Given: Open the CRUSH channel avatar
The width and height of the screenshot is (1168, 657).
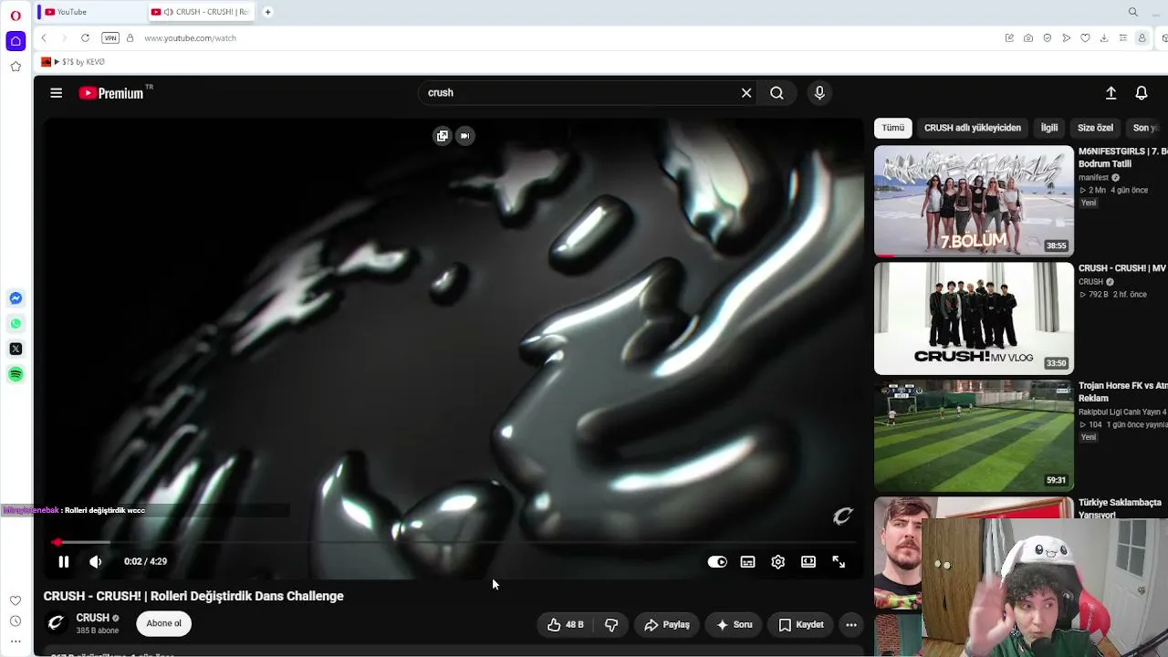Looking at the screenshot, I should click(56, 623).
